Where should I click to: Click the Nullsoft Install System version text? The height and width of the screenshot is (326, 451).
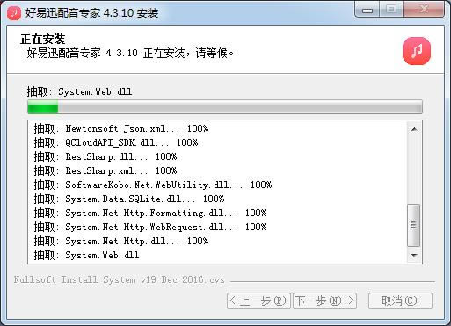click(120, 279)
